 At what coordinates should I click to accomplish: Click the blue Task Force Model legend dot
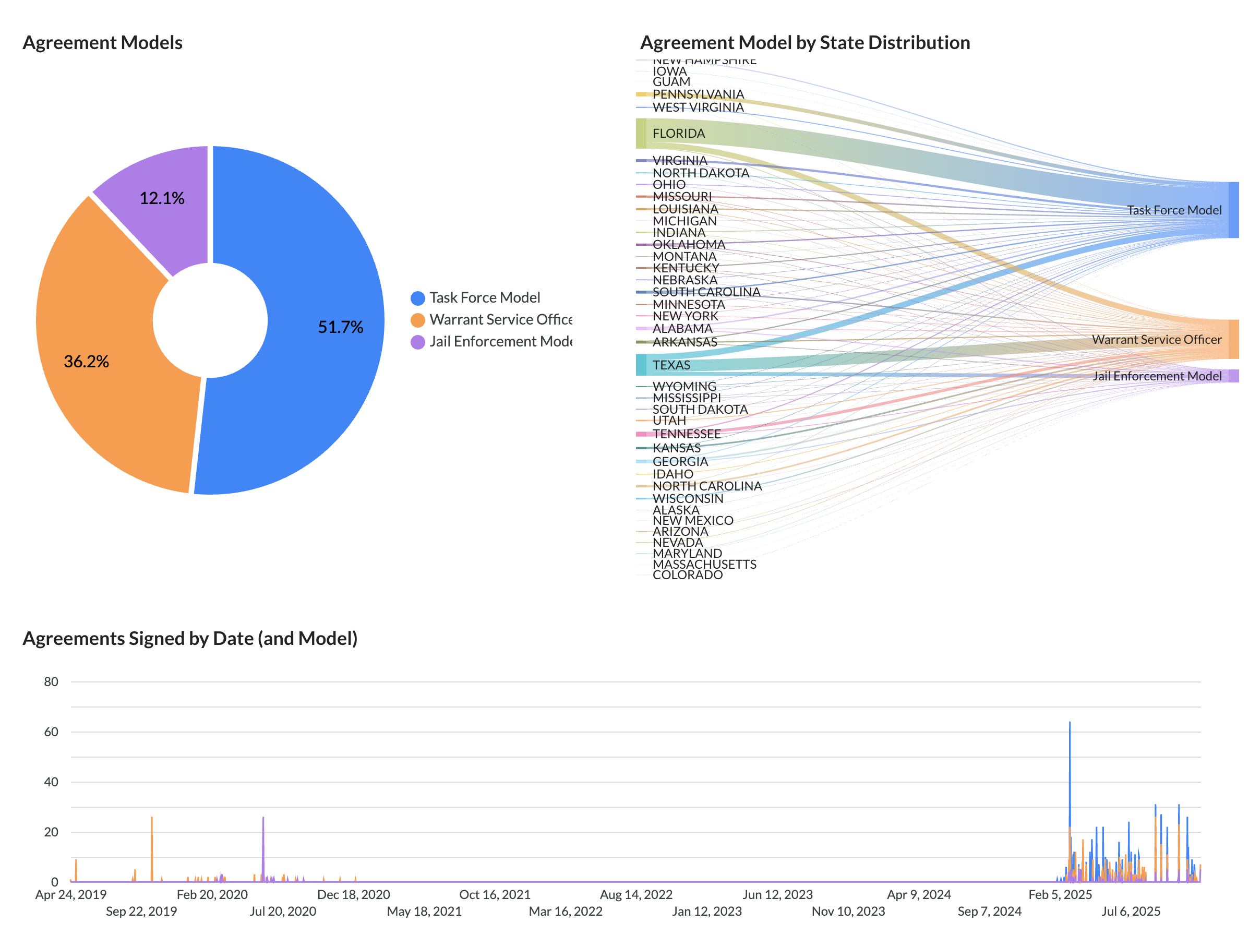pyautogui.click(x=417, y=298)
